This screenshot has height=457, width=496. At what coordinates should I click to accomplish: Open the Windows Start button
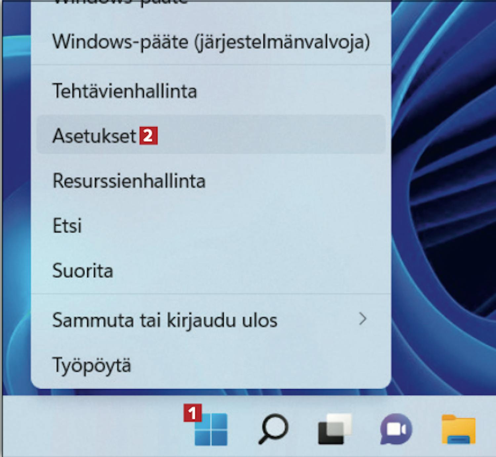211,429
